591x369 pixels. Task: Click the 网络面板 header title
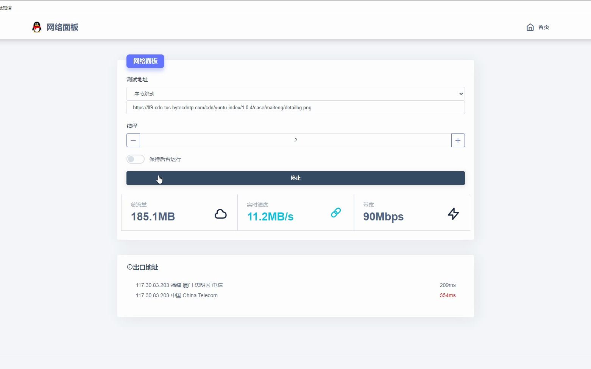point(62,27)
